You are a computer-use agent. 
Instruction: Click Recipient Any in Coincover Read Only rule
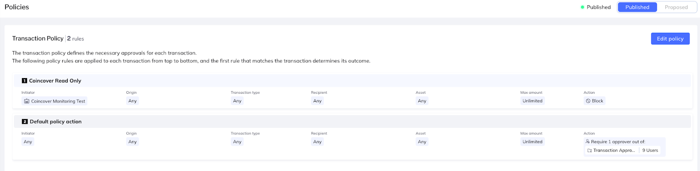click(x=318, y=101)
